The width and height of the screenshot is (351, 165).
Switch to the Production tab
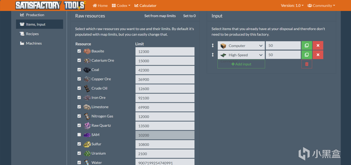point(39,15)
